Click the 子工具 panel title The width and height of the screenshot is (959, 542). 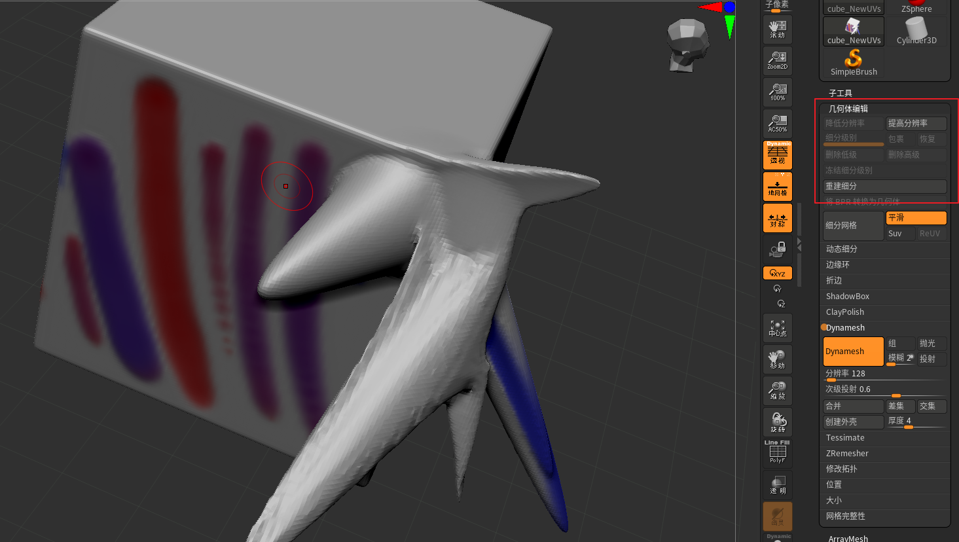840,93
